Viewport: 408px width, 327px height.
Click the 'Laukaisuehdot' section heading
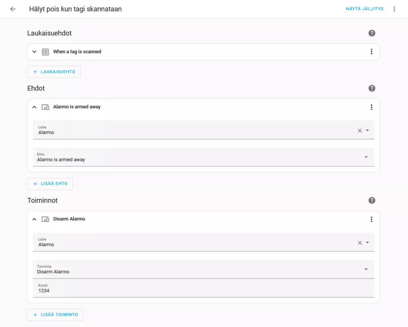(49, 33)
